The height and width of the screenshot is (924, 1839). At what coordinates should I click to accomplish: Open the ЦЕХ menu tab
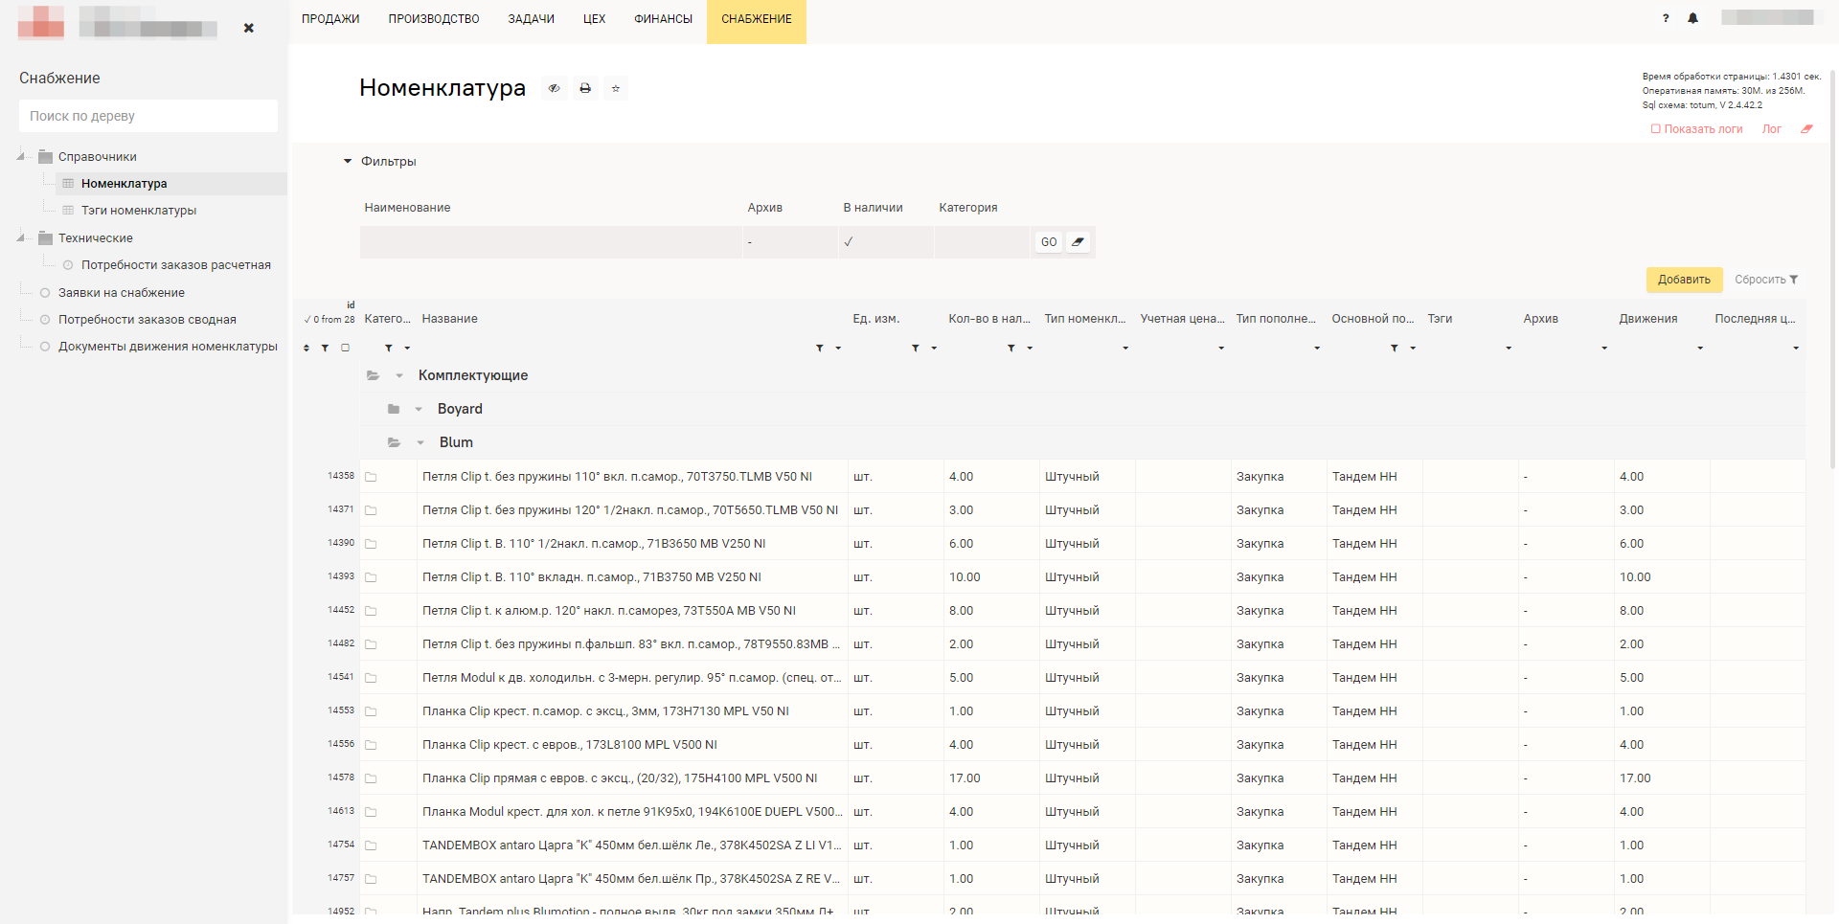(594, 19)
